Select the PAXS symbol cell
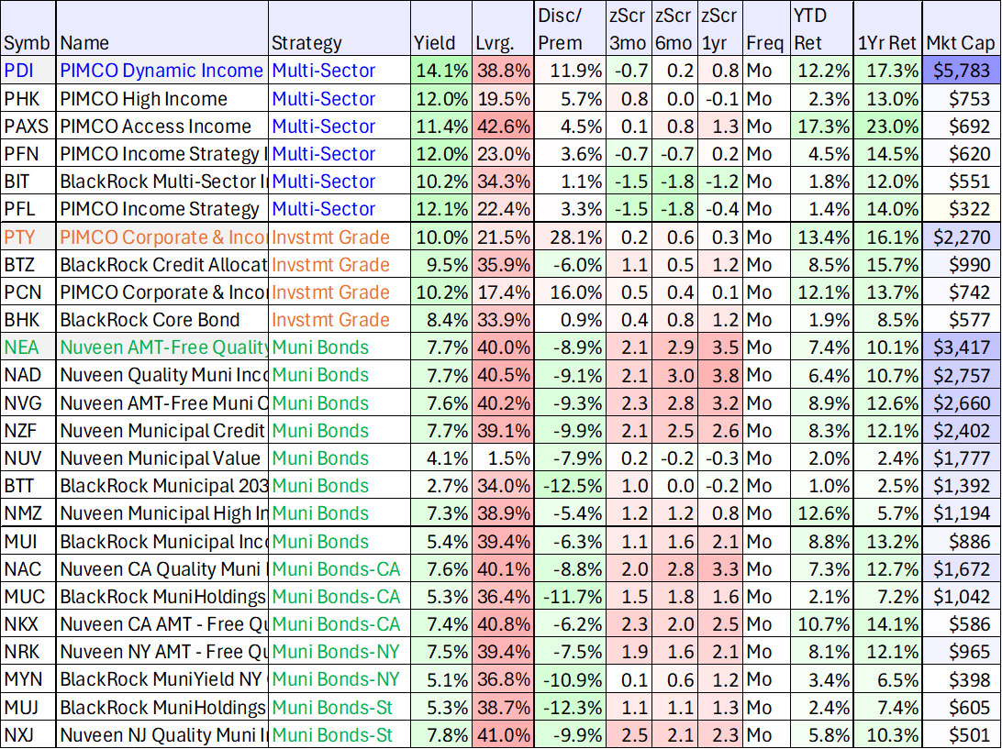This screenshot has height=749, width=1002. coord(28,126)
